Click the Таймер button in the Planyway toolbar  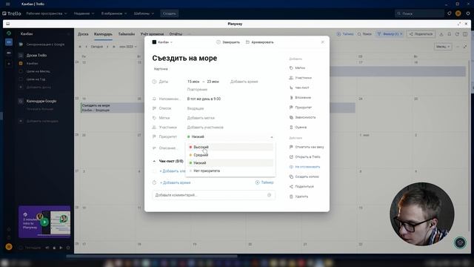click(345, 34)
